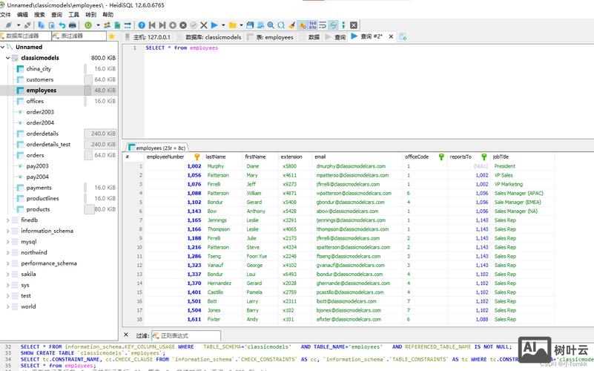This screenshot has width=594, height=371.
Task: Select the employees (23r × 8c) result tab
Action: coord(157,148)
